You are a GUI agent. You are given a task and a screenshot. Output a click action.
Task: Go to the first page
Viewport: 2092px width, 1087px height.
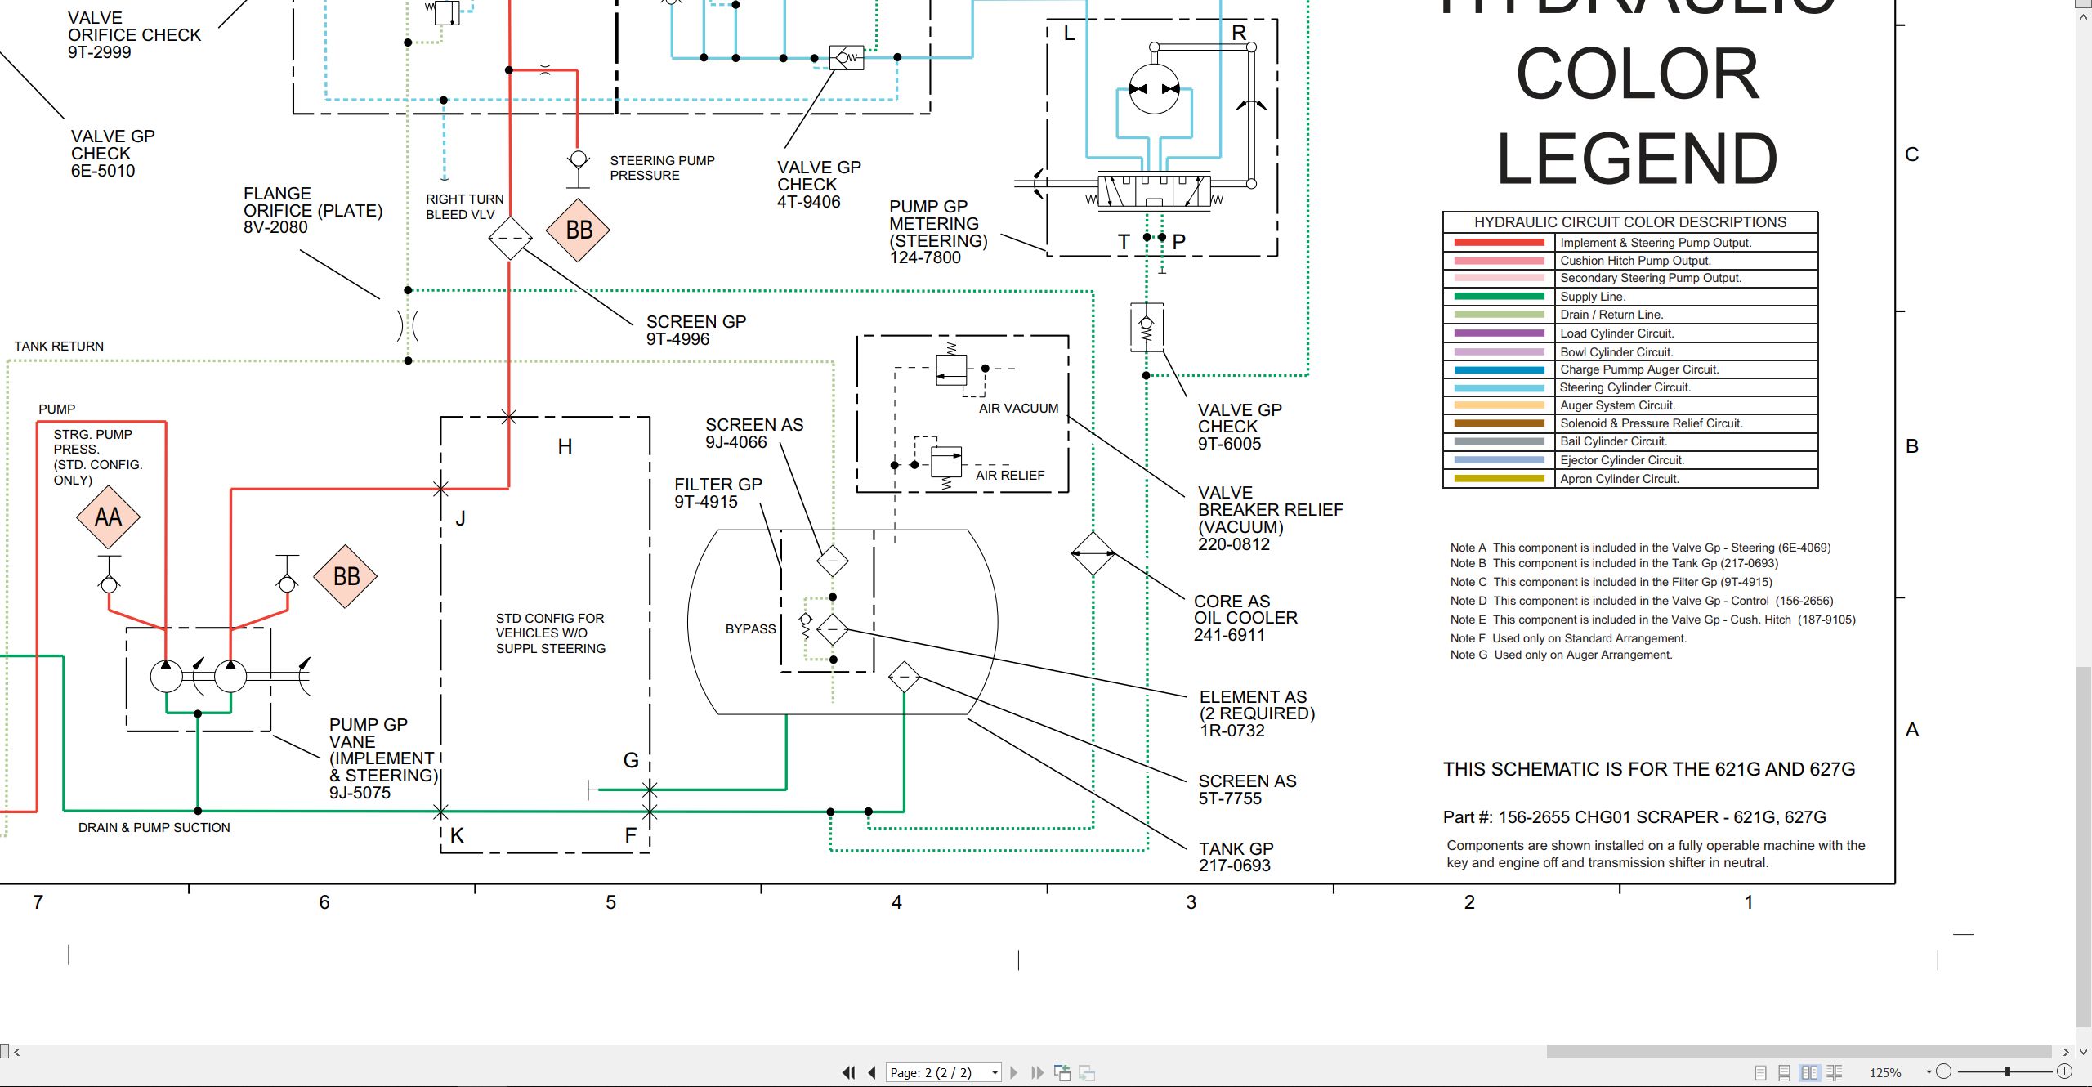pyautogui.click(x=849, y=1072)
